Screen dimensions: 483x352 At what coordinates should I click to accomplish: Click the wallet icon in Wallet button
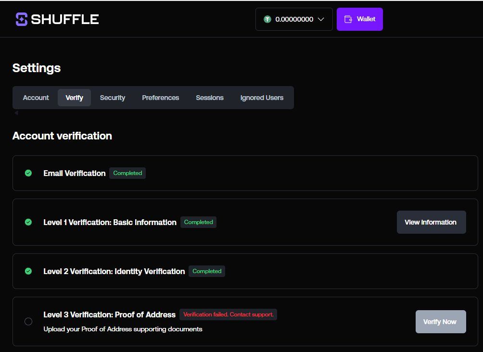coord(348,19)
